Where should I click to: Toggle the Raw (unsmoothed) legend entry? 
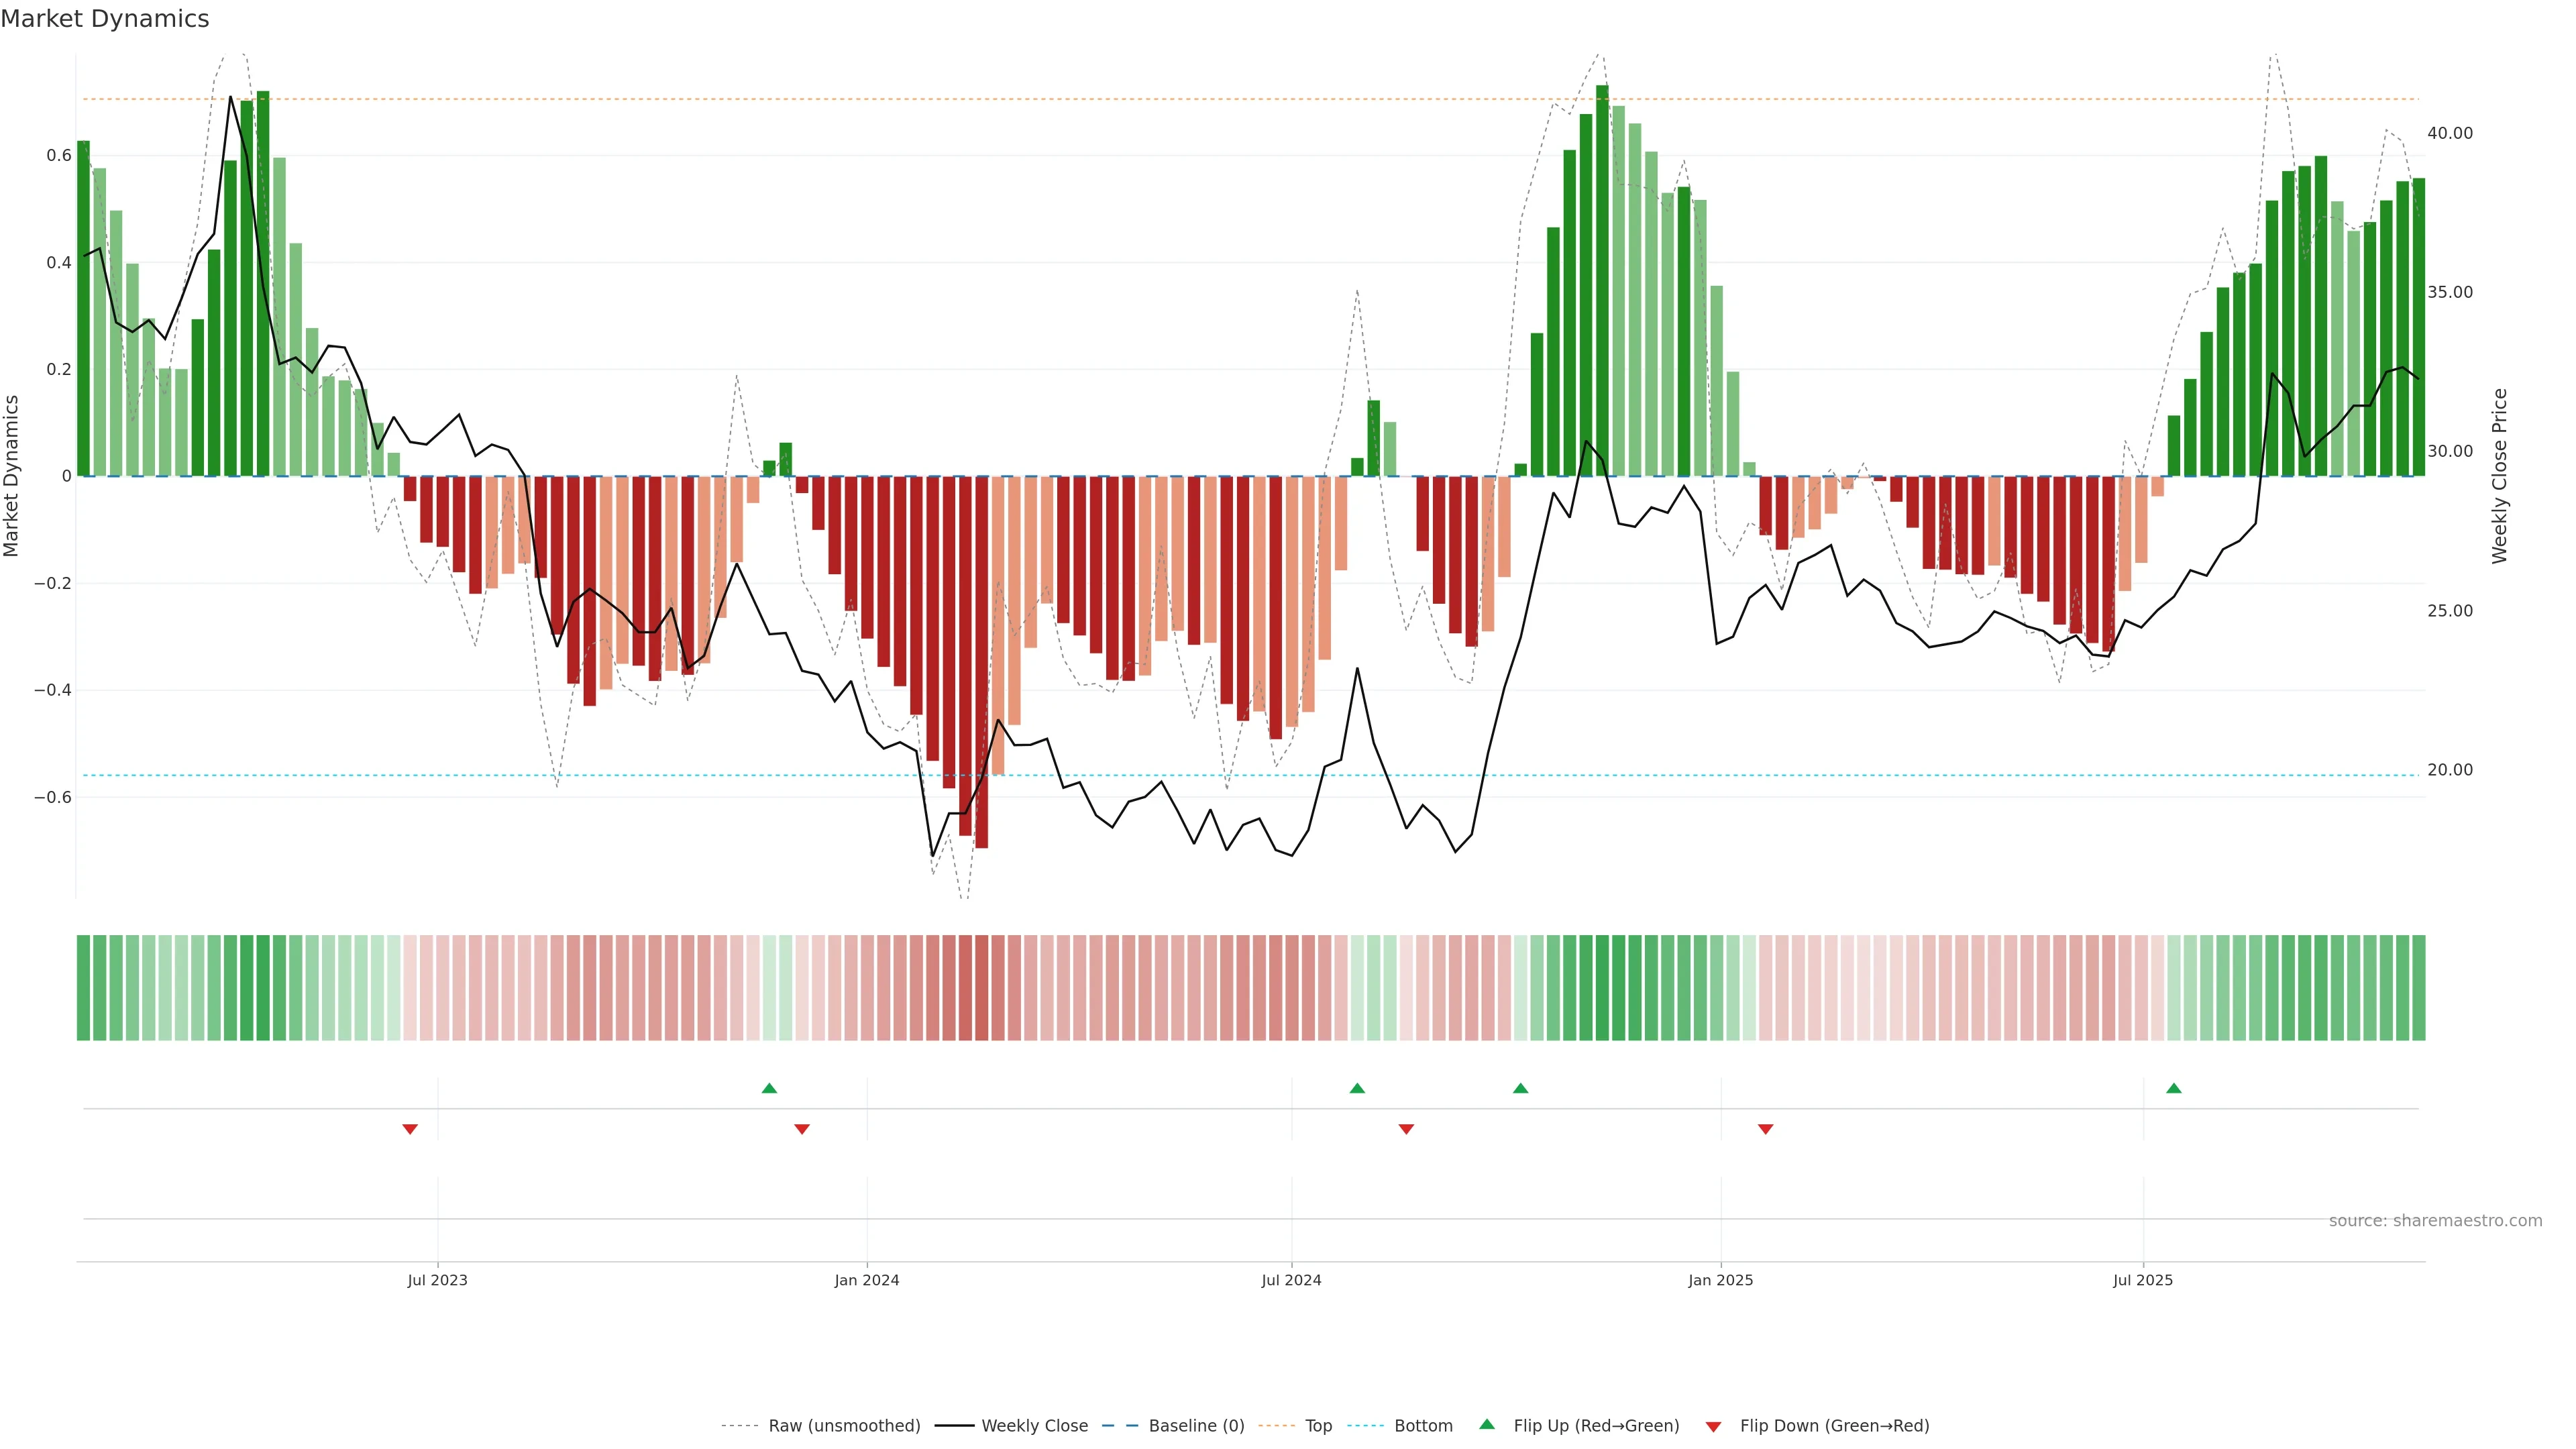844,1426
